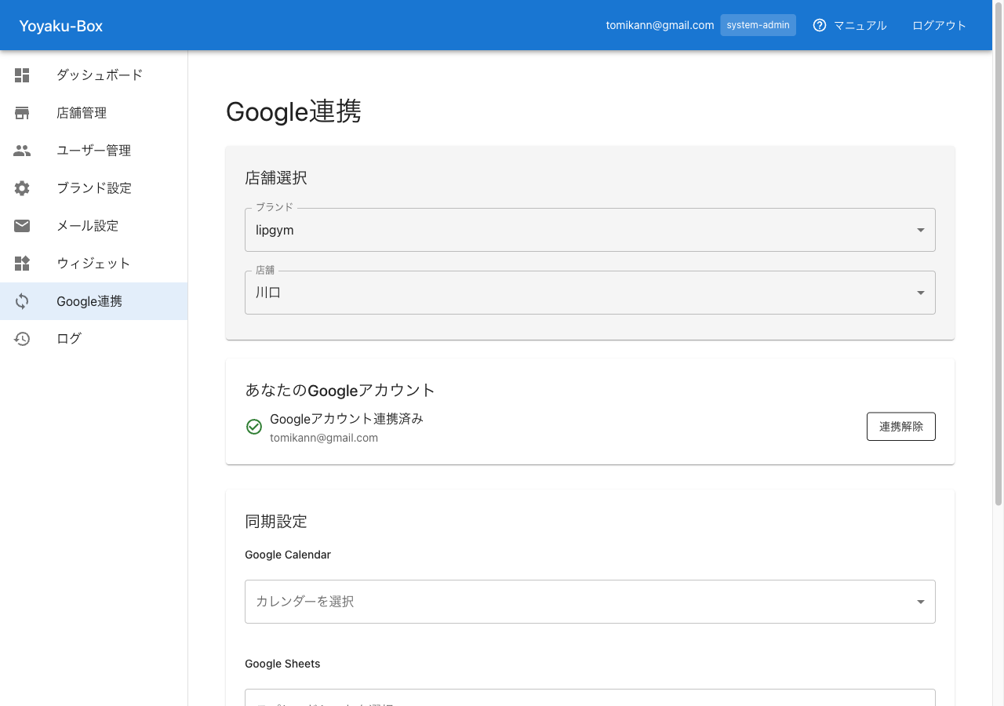Screen dimensions: 1004x706
Task: Click the ブランド設定 gear icon
Action: tap(21, 187)
